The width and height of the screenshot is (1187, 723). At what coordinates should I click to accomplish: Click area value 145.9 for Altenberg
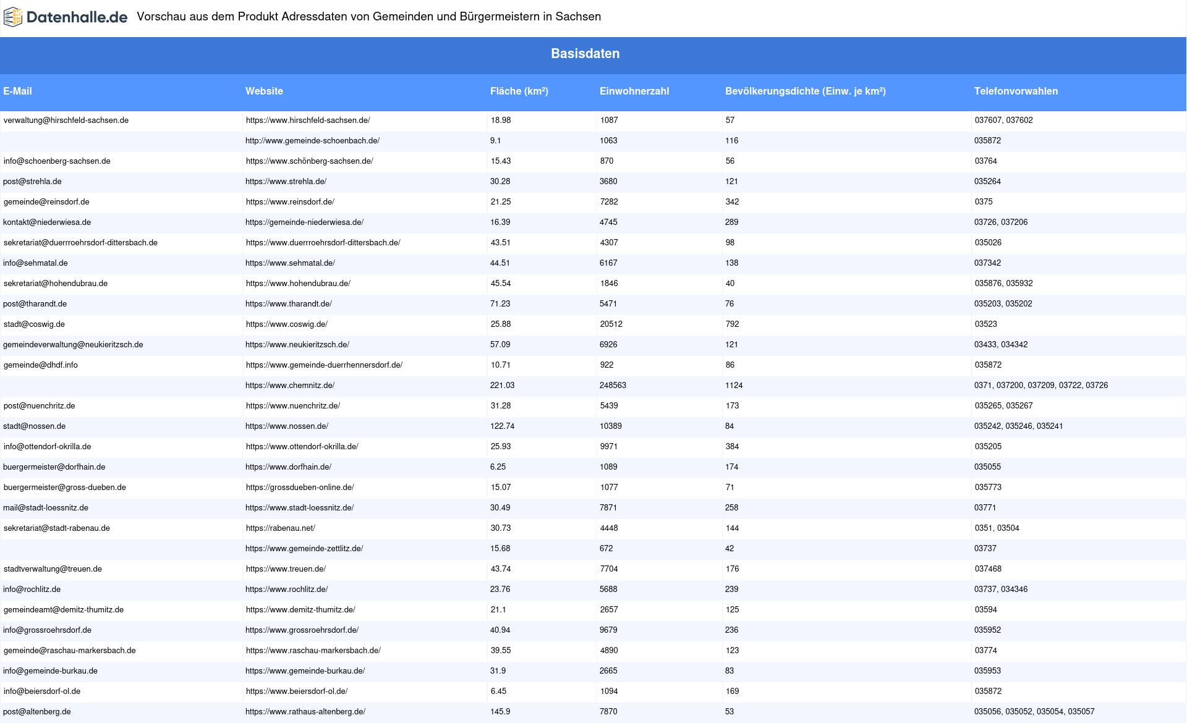point(500,712)
